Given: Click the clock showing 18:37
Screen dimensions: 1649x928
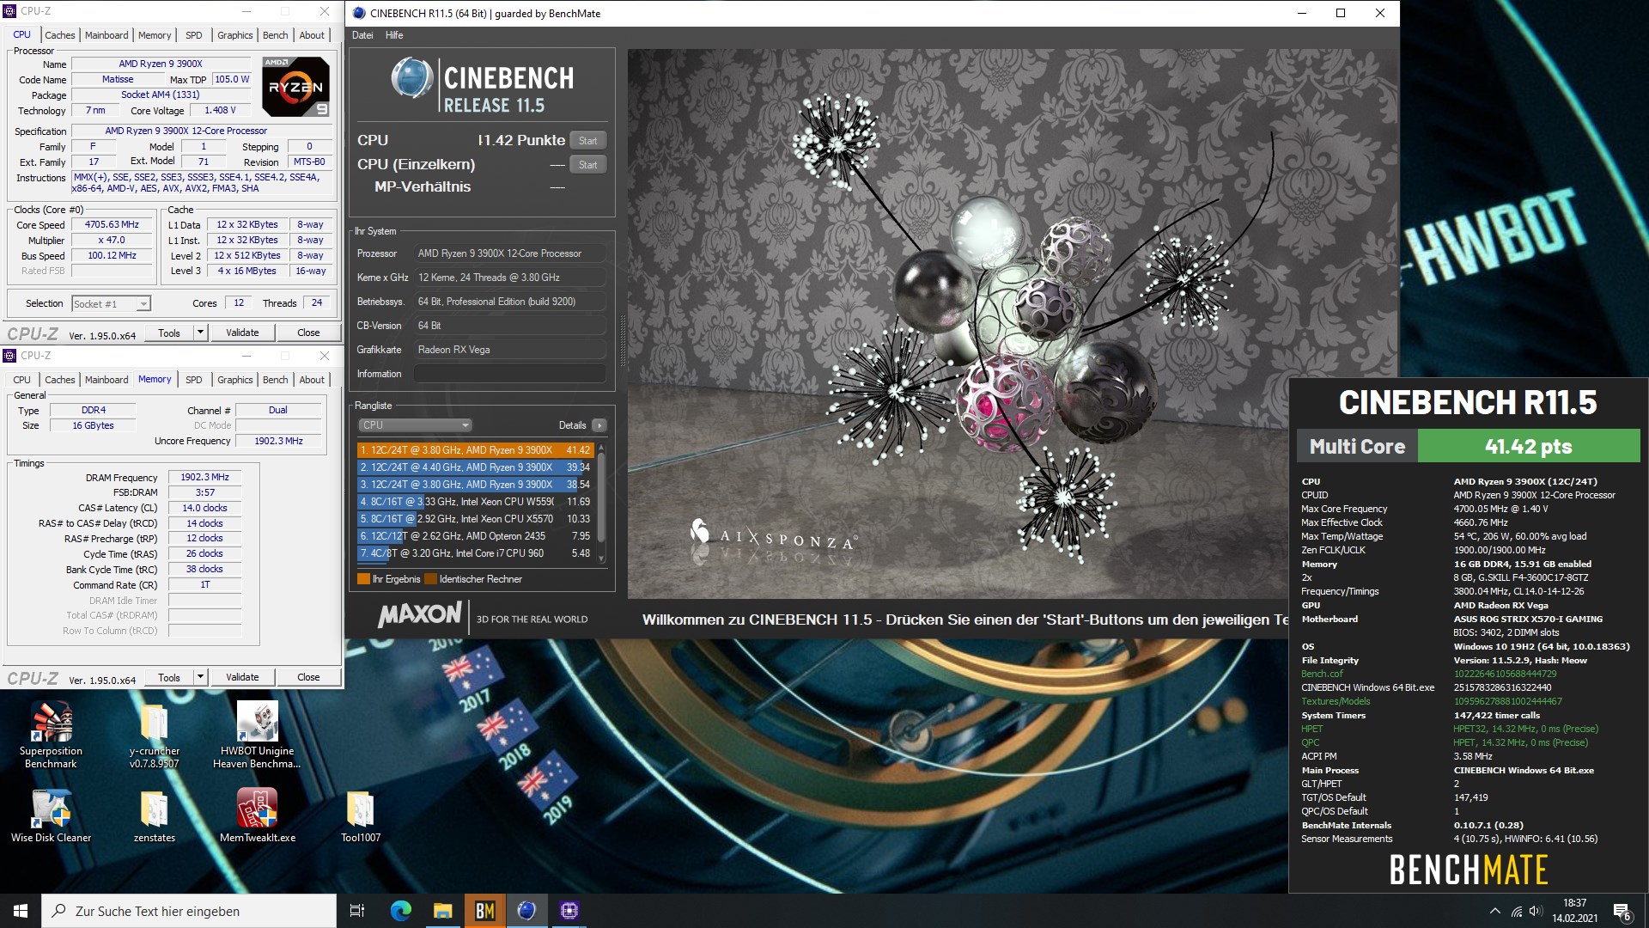Looking at the screenshot, I should click(x=1574, y=903).
